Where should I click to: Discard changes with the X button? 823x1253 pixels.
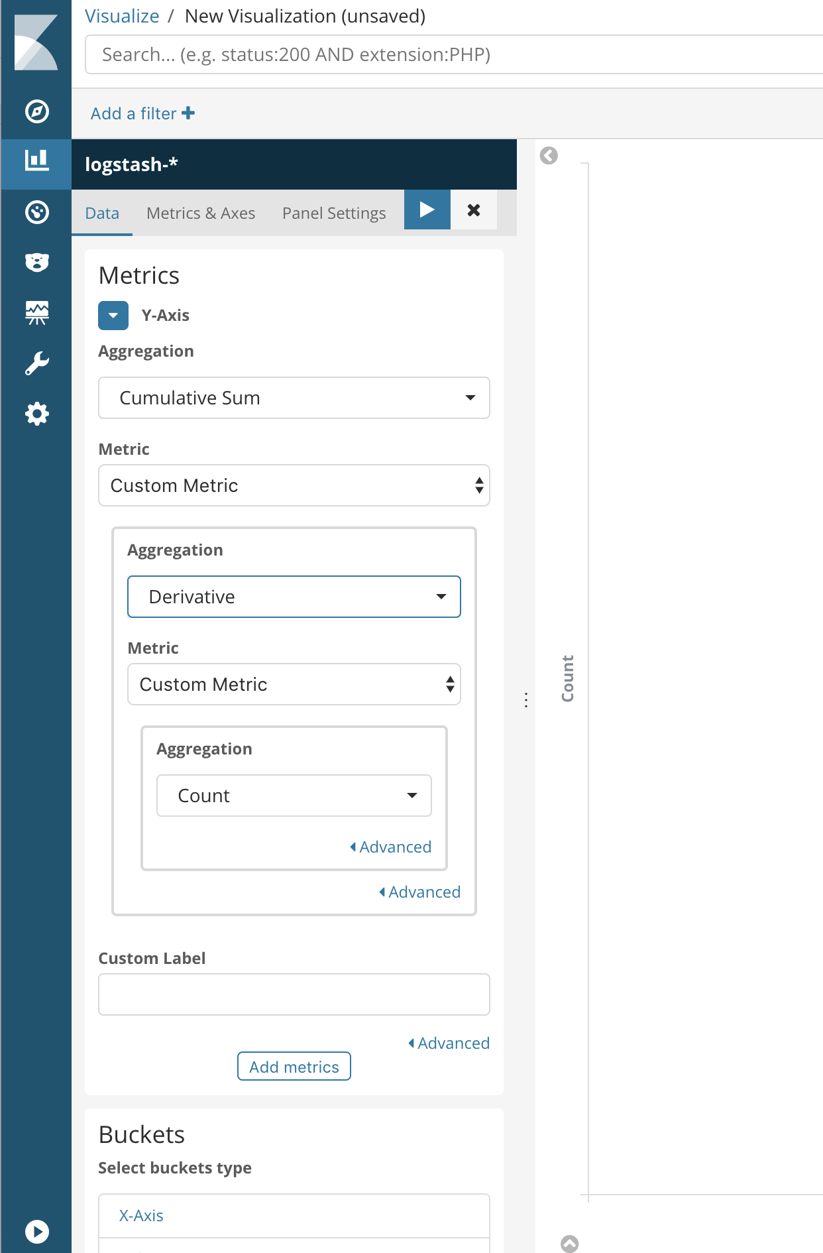pyautogui.click(x=473, y=209)
